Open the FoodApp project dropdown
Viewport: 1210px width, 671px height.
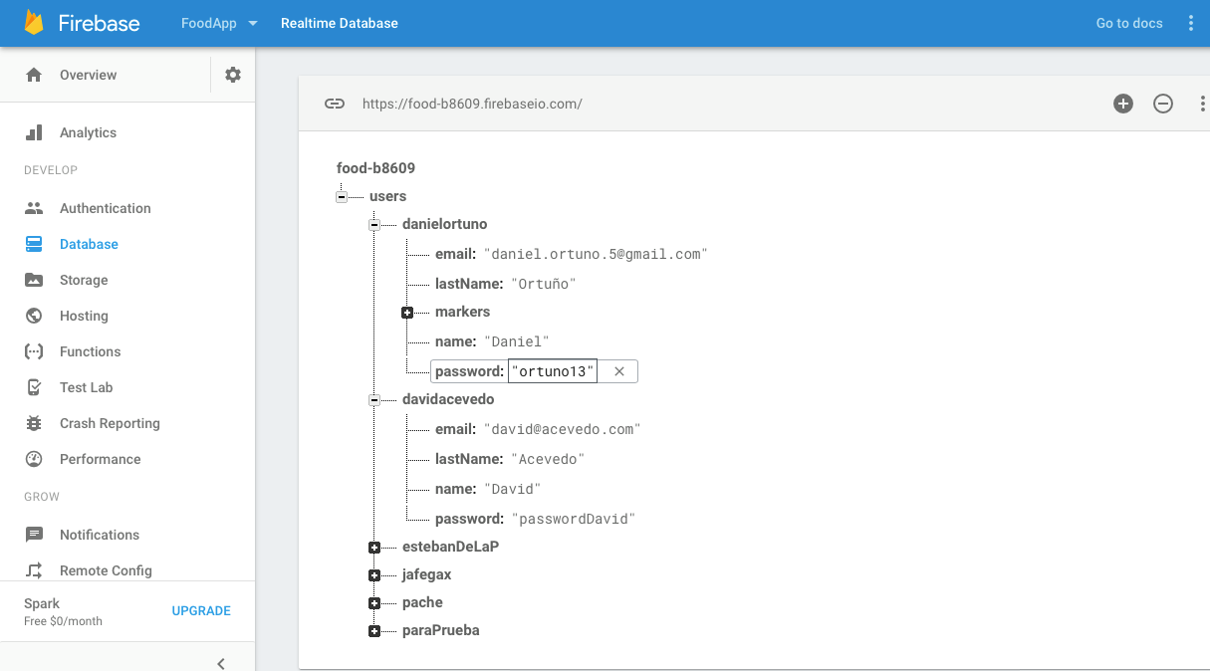coord(218,22)
